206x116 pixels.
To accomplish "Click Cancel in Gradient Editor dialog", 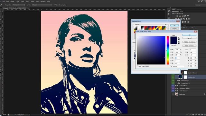I will pyautogui.click(x=174, y=29).
